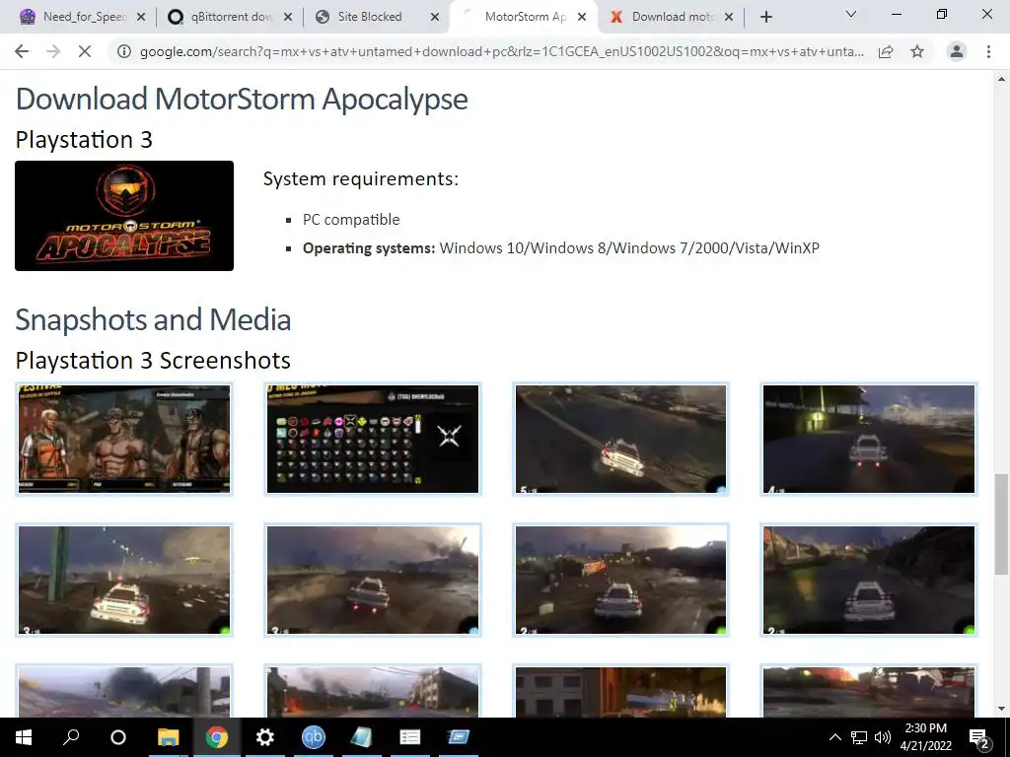Click the scrollbar down arrow
The height and width of the screenshot is (757, 1010).
[1001, 709]
